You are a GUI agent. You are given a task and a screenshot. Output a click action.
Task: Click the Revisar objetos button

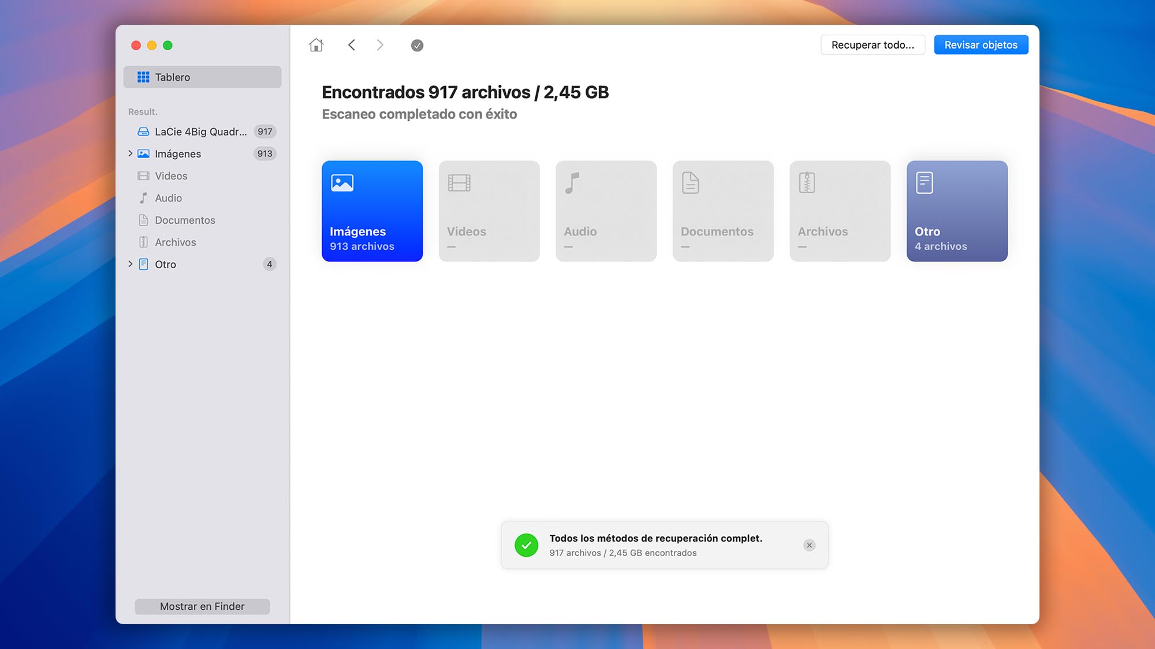(x=981, y=45)
